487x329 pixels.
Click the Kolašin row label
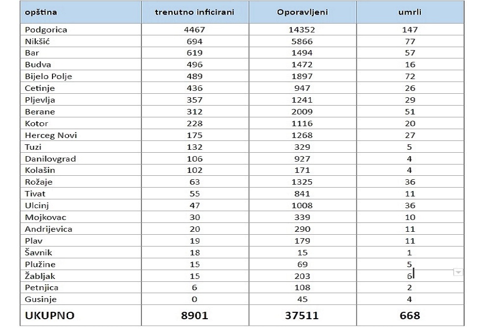coord(40,170)
